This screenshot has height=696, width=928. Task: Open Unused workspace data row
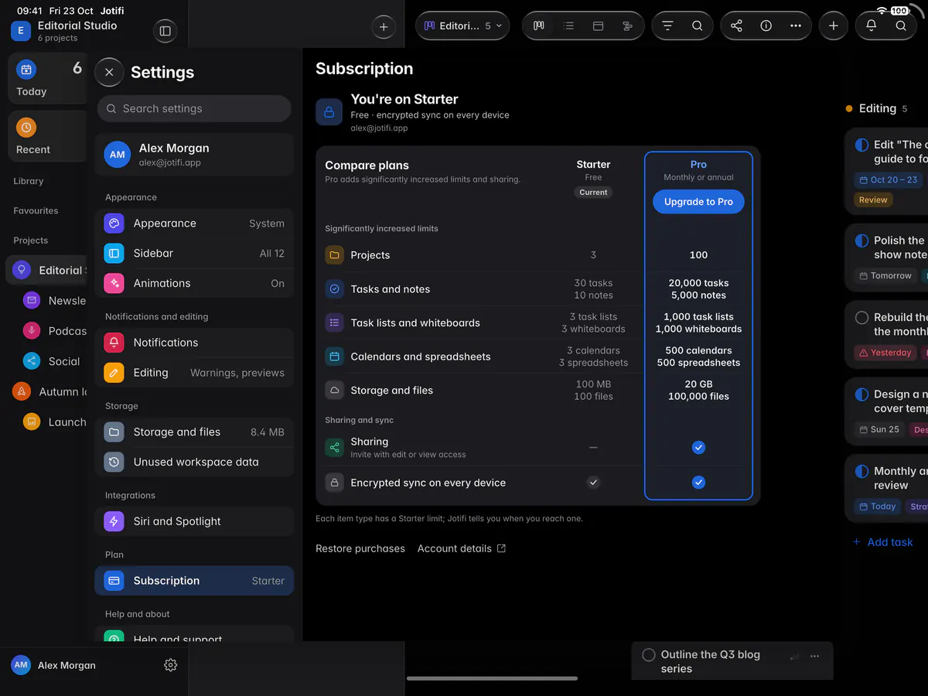pos(194,462)
